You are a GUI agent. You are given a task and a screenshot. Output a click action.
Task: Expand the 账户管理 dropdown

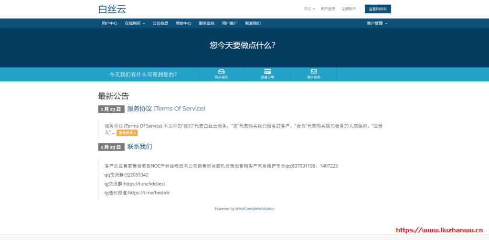377,23
